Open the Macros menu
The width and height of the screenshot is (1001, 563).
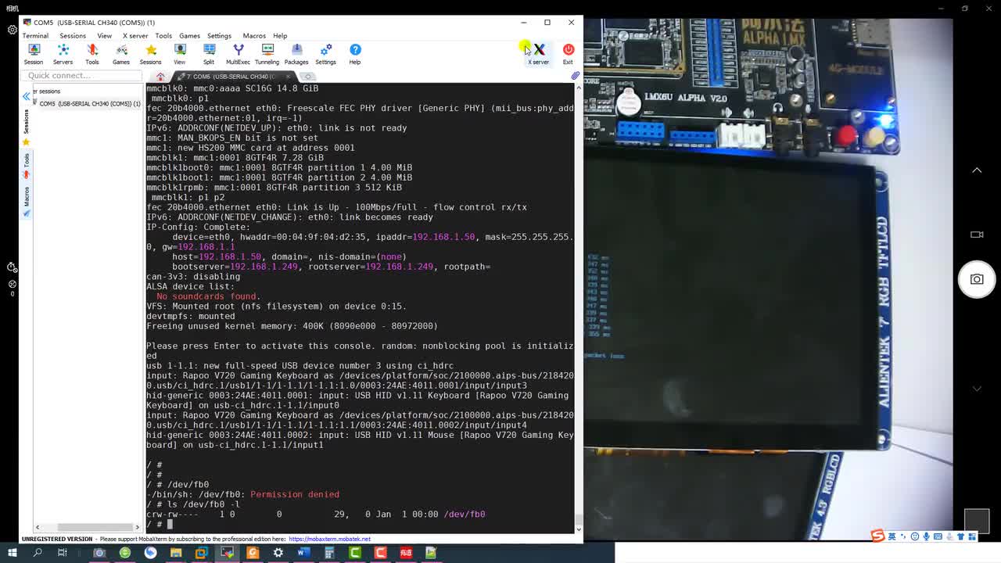tap(254, 35)
